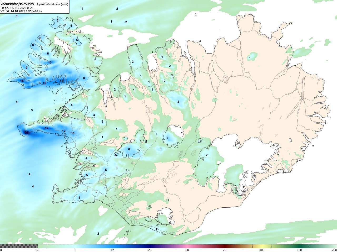Click the 150 tick on the color scale
Image resolution: width=337 pixels, height=252 pixels.
[x=299, y=250]
